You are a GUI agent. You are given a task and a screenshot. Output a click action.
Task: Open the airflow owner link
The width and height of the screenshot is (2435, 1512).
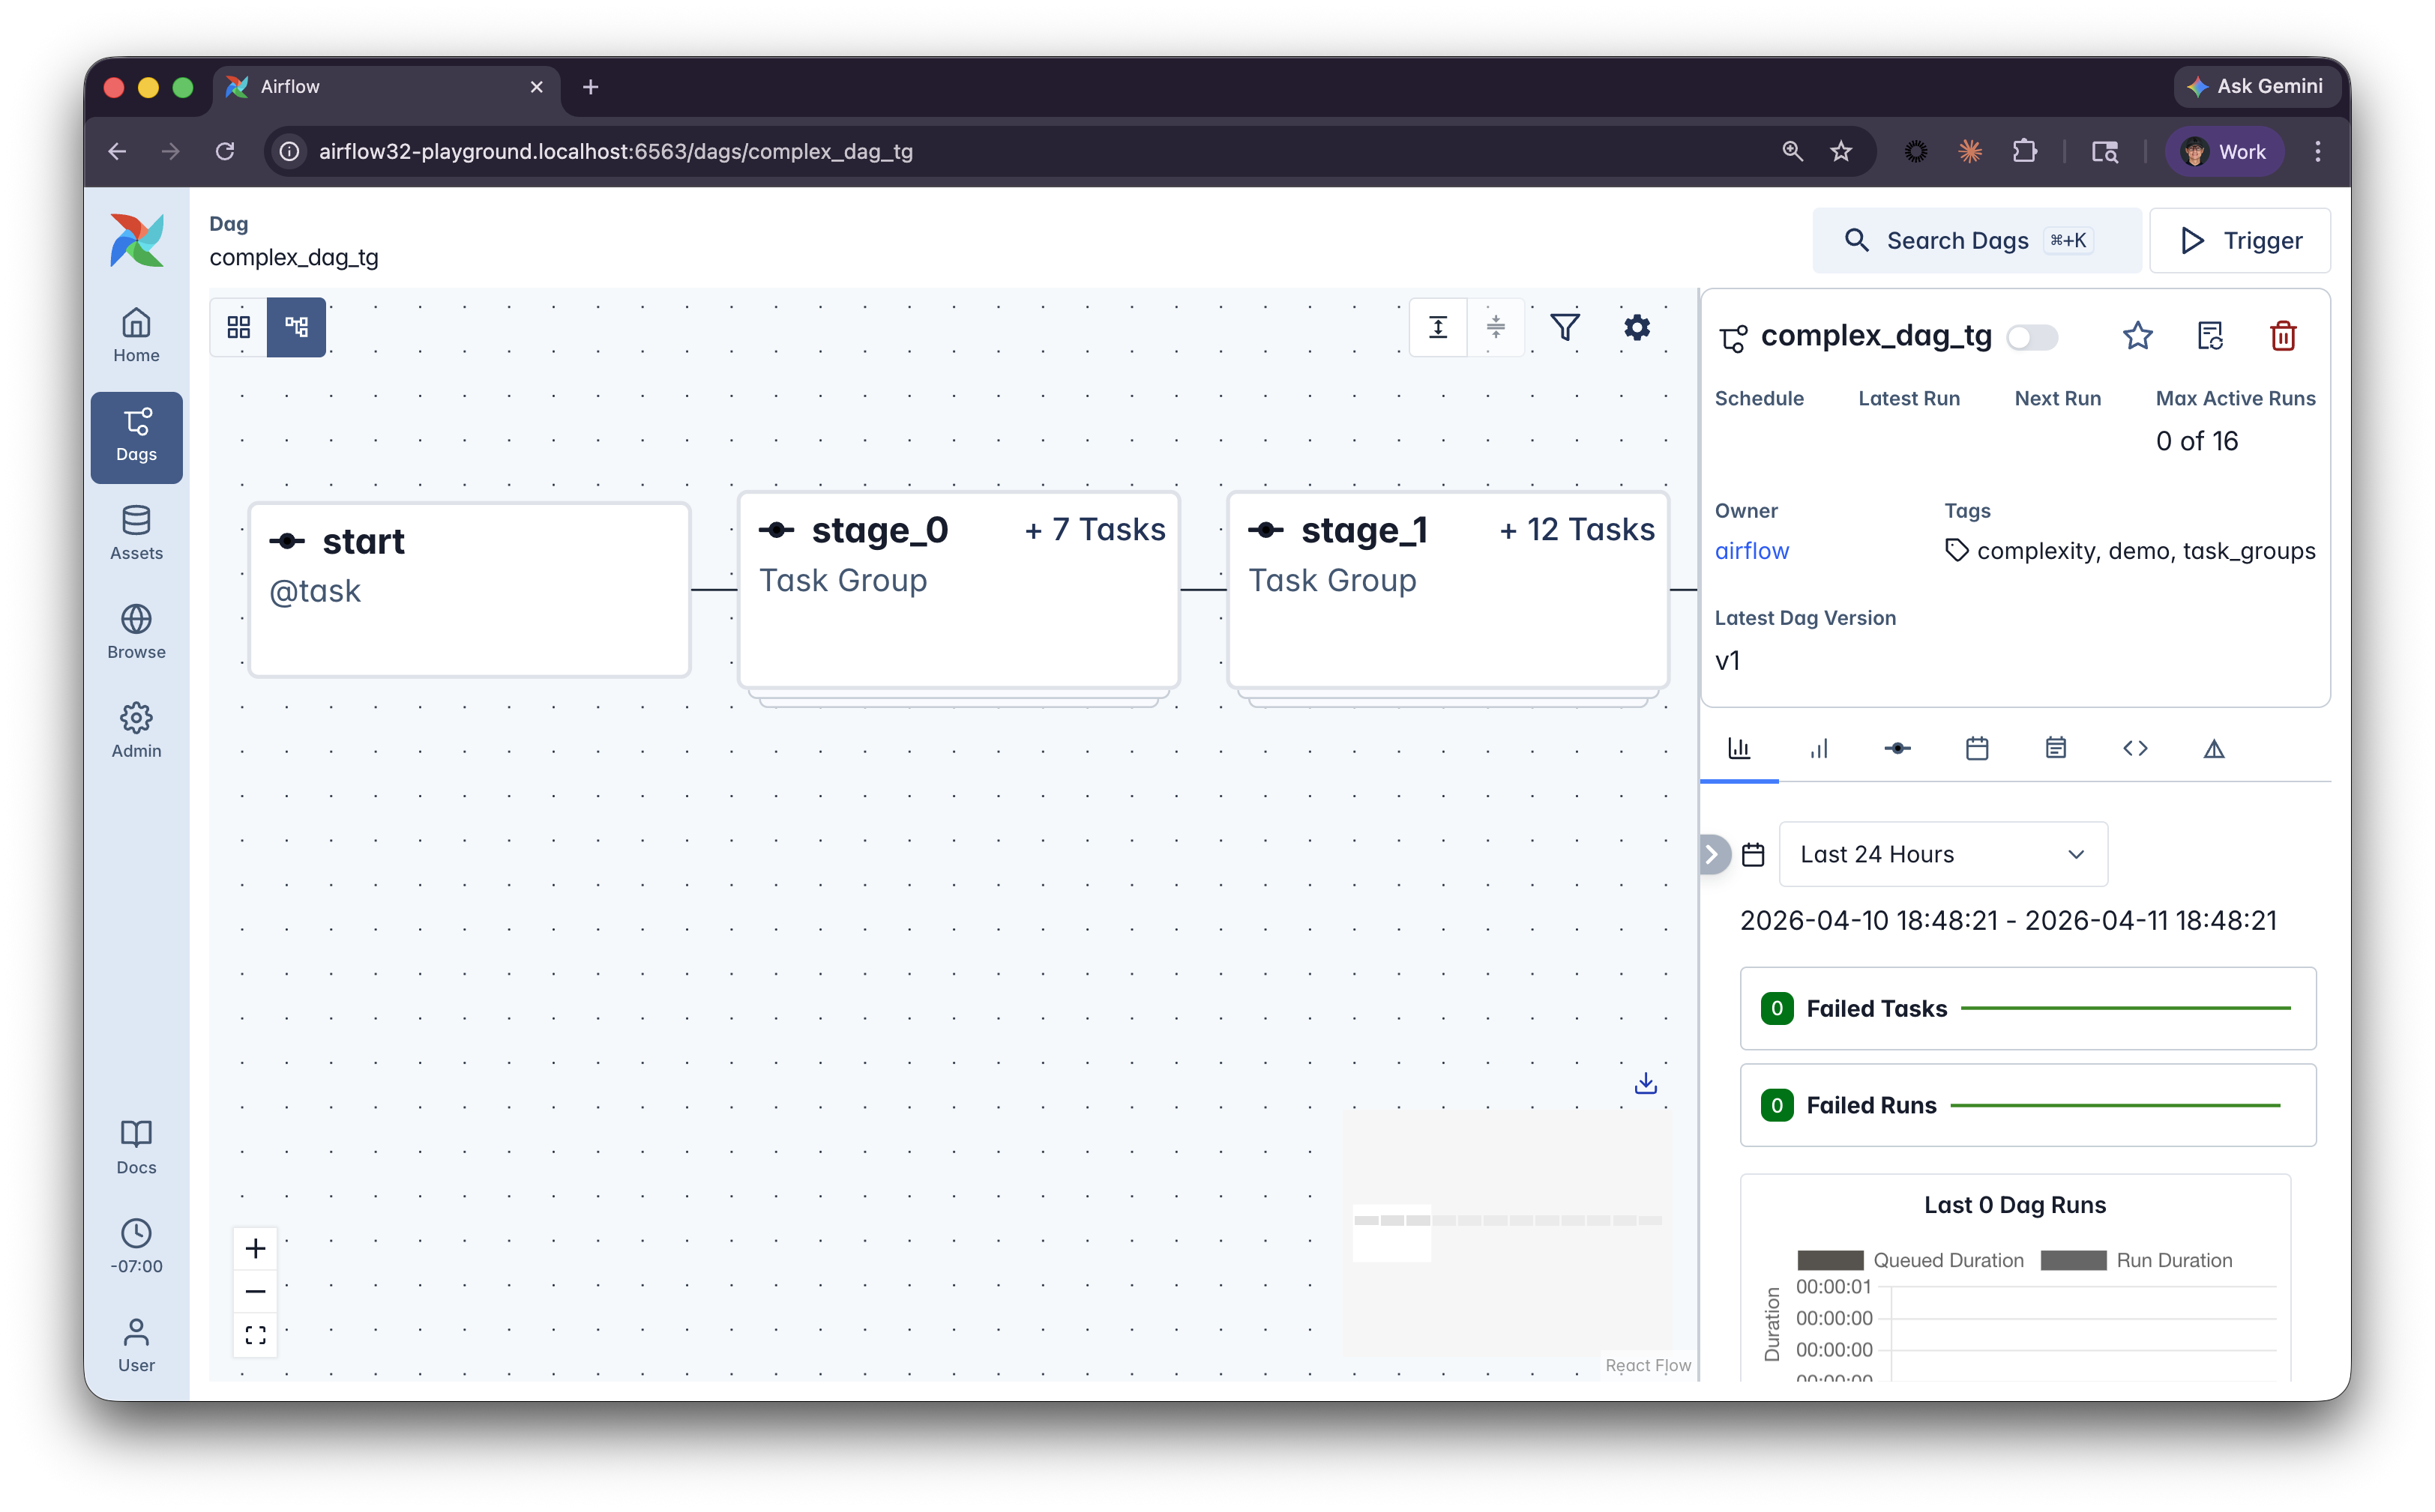pos(1752,551)
